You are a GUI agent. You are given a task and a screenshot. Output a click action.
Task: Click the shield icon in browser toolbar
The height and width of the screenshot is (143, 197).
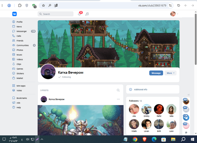pos(27,6)
